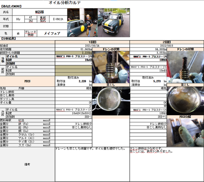The height and width of the screenshot is (182, 204).
Task: Click the front-view Mini with yellow stripes photo
Action: point(114,22)
